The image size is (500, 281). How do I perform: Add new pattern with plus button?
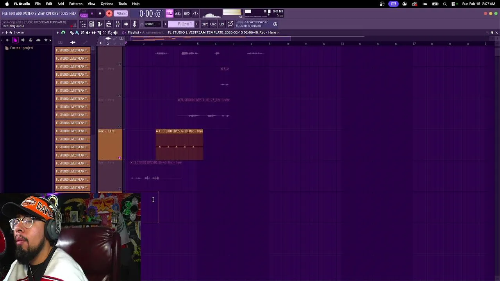(x=196, y=24)
